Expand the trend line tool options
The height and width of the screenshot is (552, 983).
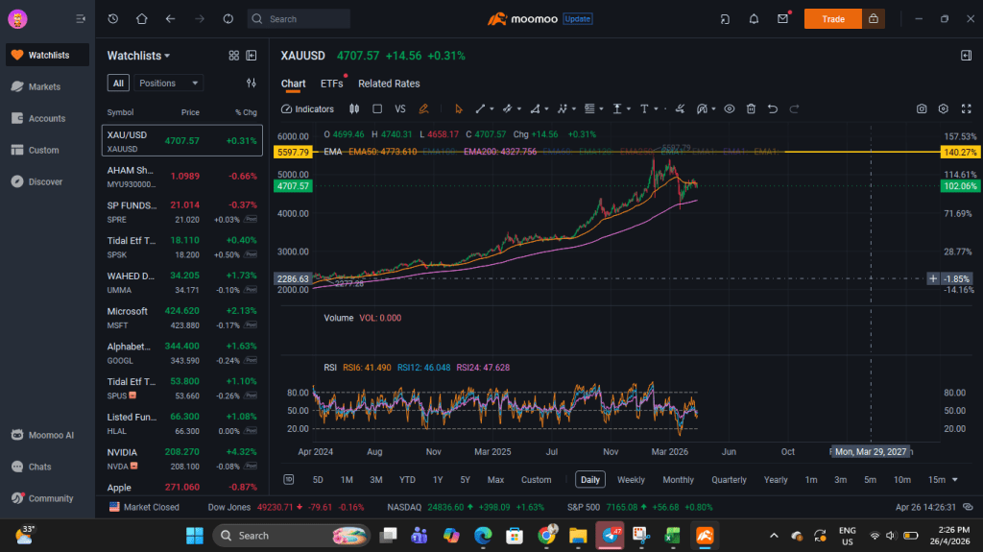coord(491,109)
